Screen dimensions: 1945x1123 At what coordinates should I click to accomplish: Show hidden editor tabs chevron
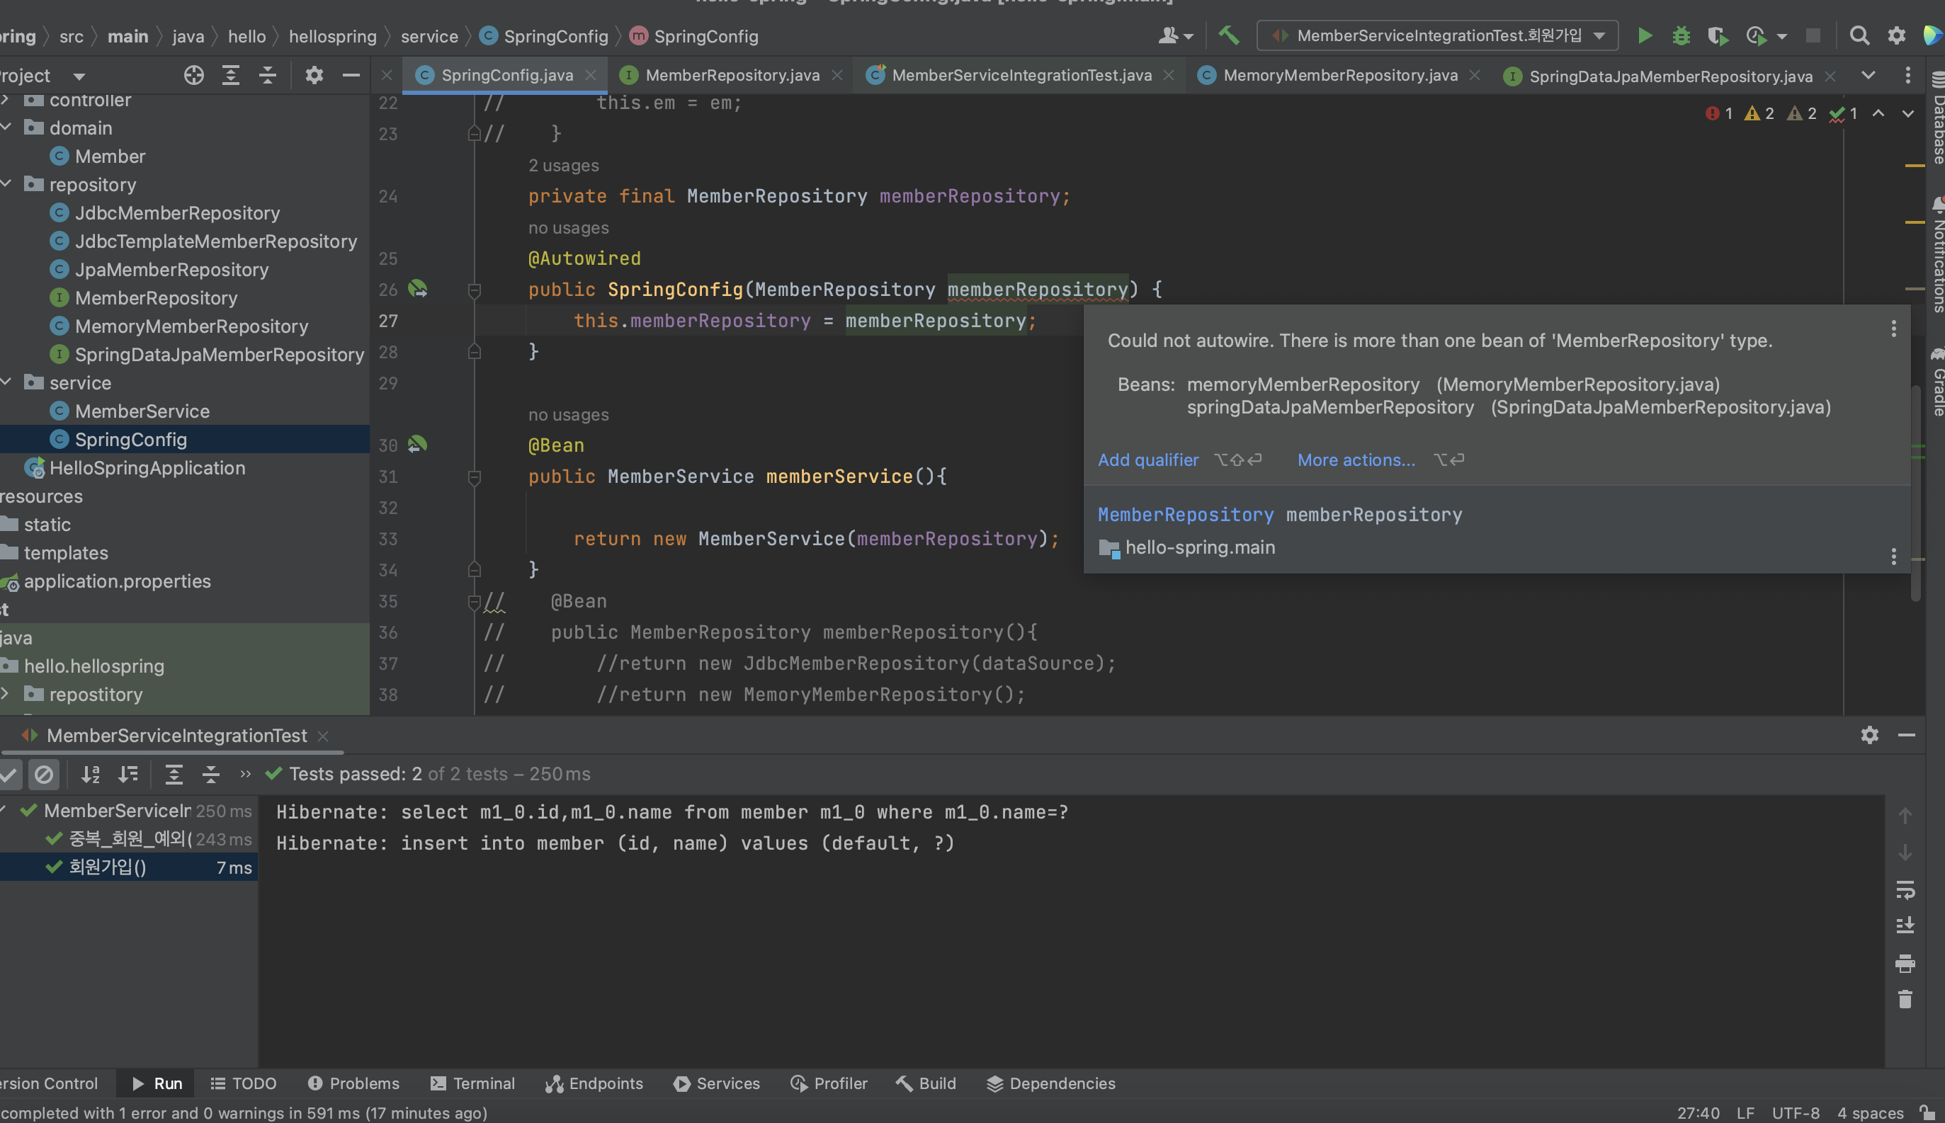[x=1868, y=75]
